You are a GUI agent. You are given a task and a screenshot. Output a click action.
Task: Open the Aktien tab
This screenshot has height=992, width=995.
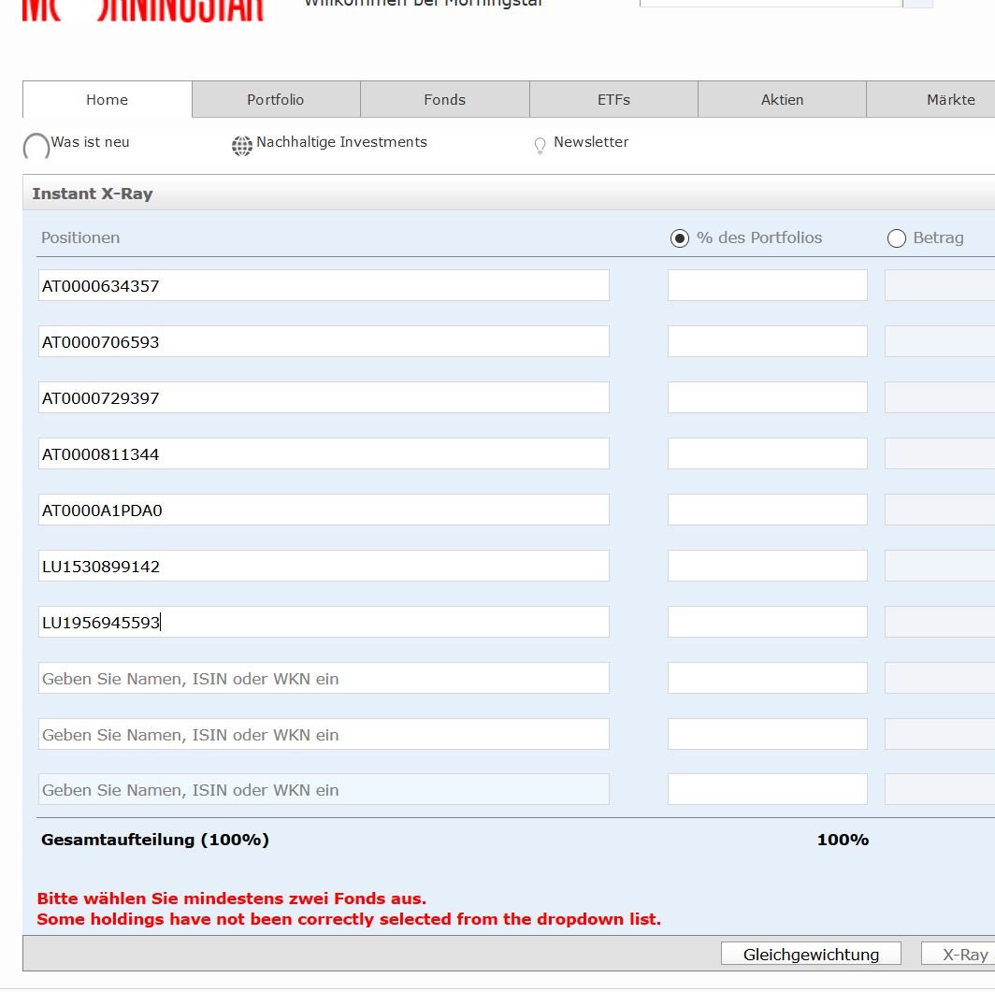783,100
